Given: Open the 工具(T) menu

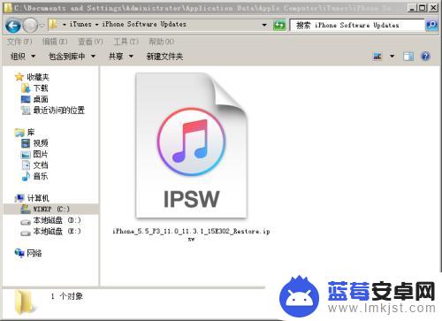Looking at the screenshot, I should tap(126, 42).
